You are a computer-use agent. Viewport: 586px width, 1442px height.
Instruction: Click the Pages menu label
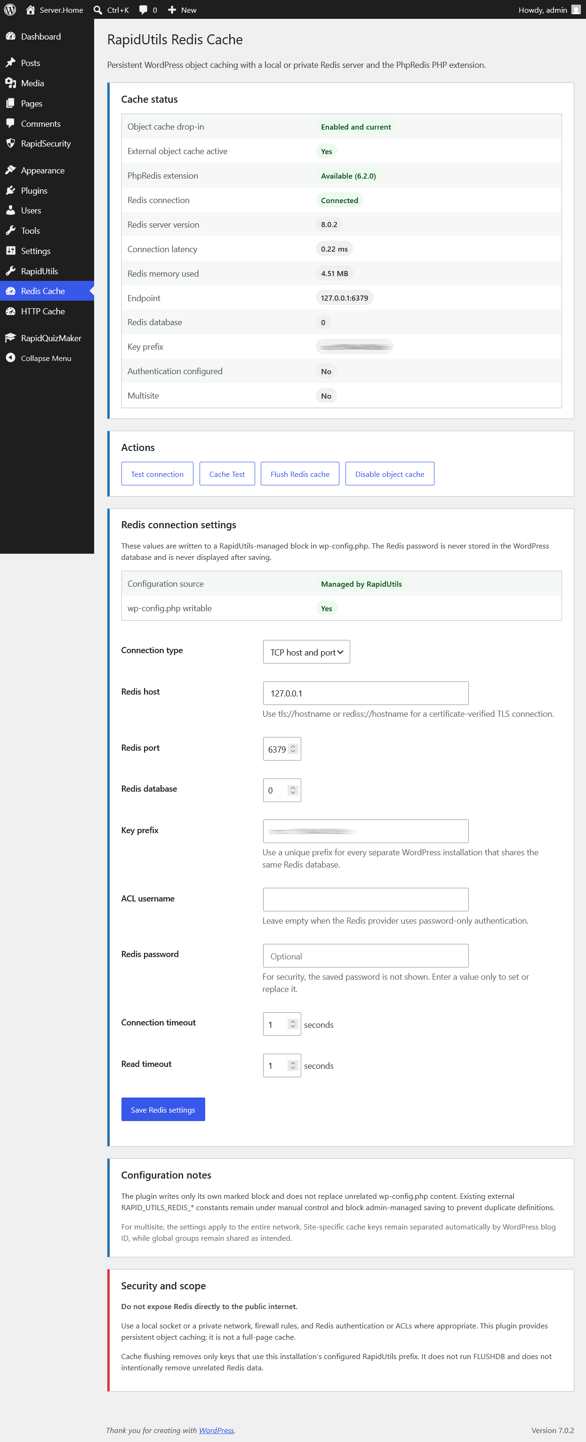coord(32,103)
